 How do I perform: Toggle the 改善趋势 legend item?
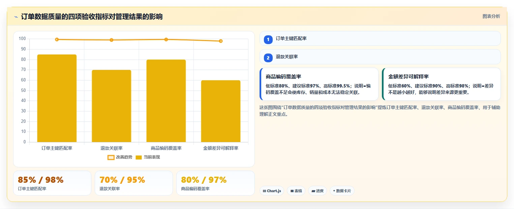(120, 157)
